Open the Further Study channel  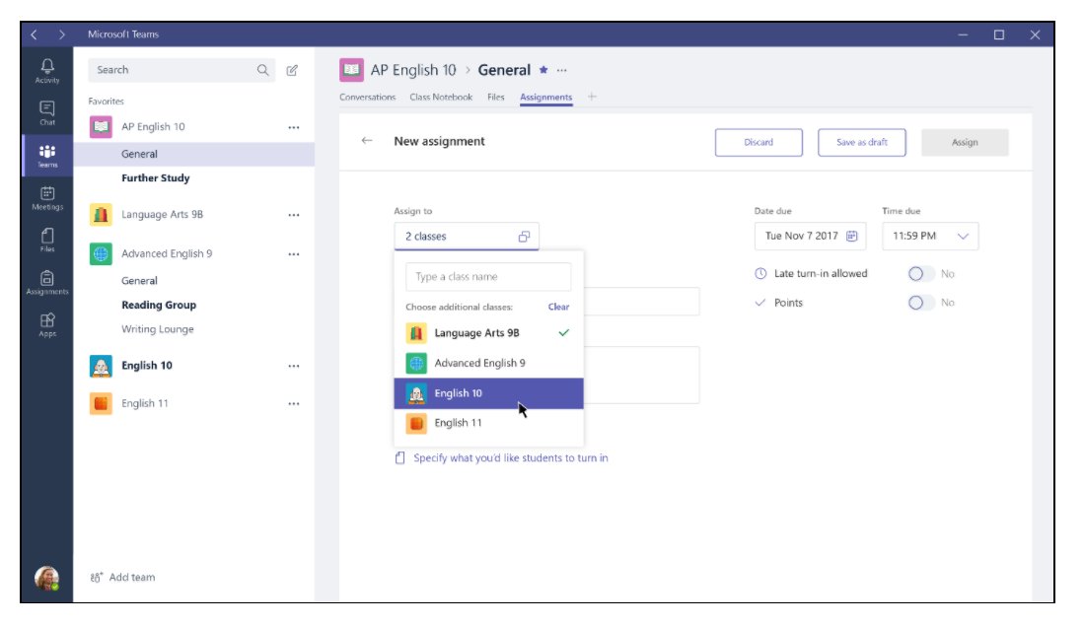coord(156,178)
